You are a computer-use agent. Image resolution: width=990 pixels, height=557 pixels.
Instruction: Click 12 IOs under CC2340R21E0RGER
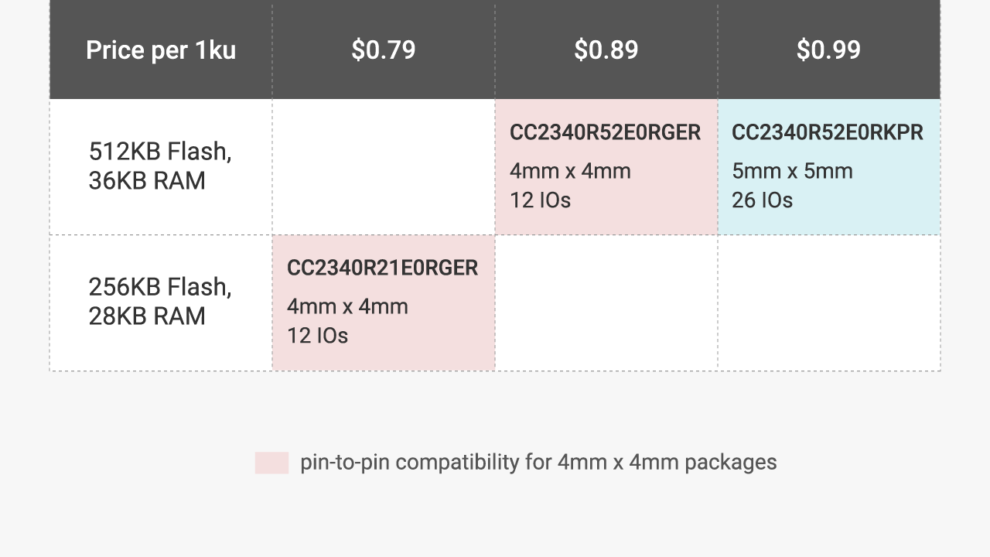317,336
